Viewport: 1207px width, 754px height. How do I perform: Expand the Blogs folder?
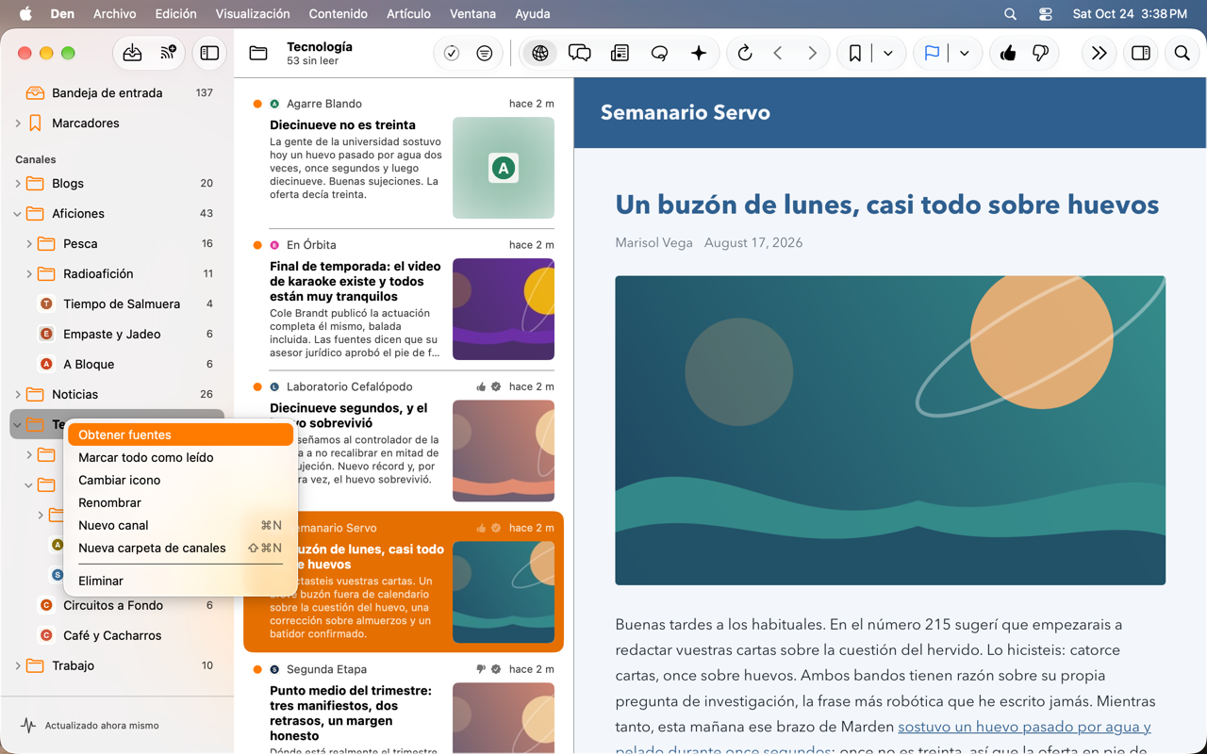tap(18, 184)
